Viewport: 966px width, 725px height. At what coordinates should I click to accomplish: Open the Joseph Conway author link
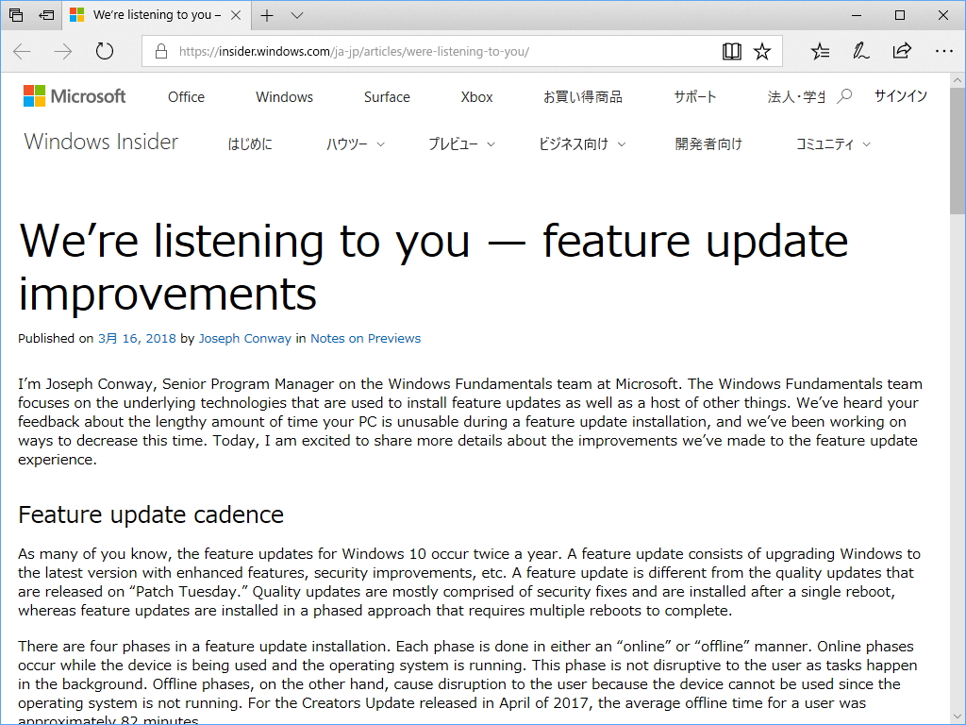coord(245,338)
